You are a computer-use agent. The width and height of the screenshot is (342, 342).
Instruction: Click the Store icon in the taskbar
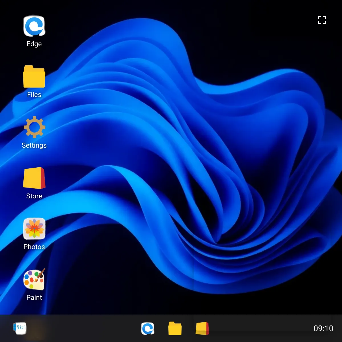pos(202,329)
